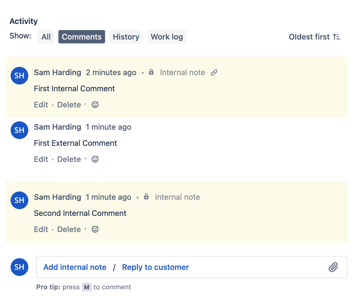Click lock icon on First Internal Comment
Image resolution: width=357 pixels, height=296 pixels.
click(x=151, y=72)
